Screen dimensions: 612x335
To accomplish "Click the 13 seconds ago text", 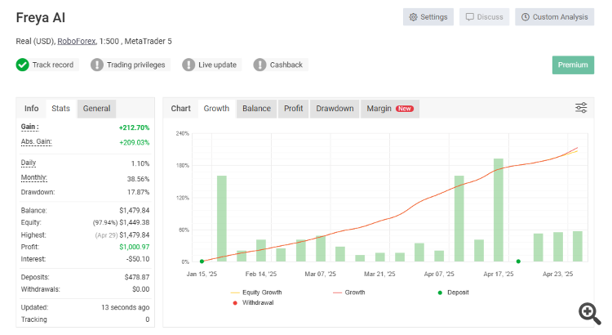I will click(126, 307).
